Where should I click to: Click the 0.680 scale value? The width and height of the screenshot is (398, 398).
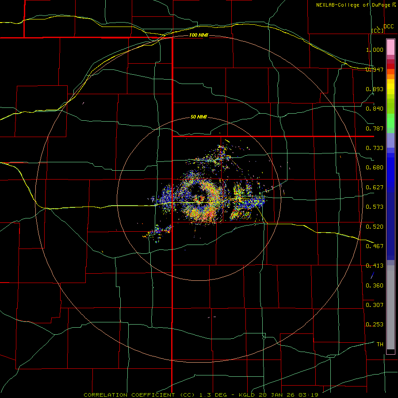pos(375,168)
